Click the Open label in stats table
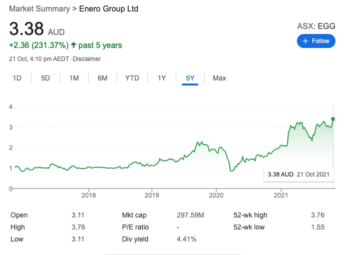The image size is (346, 255). (x=19, y=215)
